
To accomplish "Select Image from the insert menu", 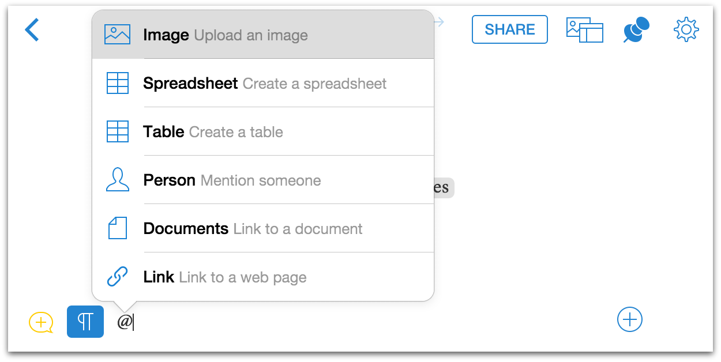I will pyautogui.click(x=225, y=35).
